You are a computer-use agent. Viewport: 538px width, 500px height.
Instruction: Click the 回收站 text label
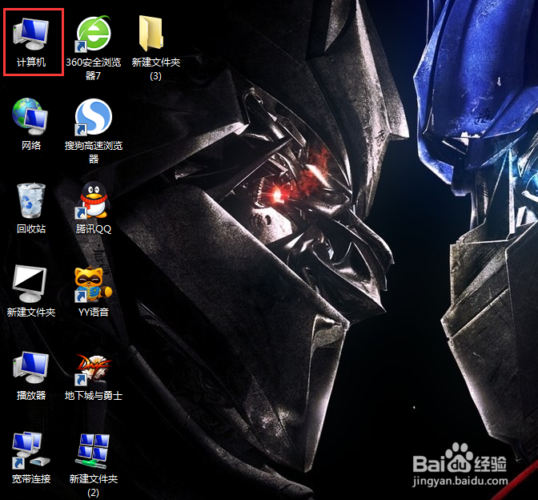[31, 228]
